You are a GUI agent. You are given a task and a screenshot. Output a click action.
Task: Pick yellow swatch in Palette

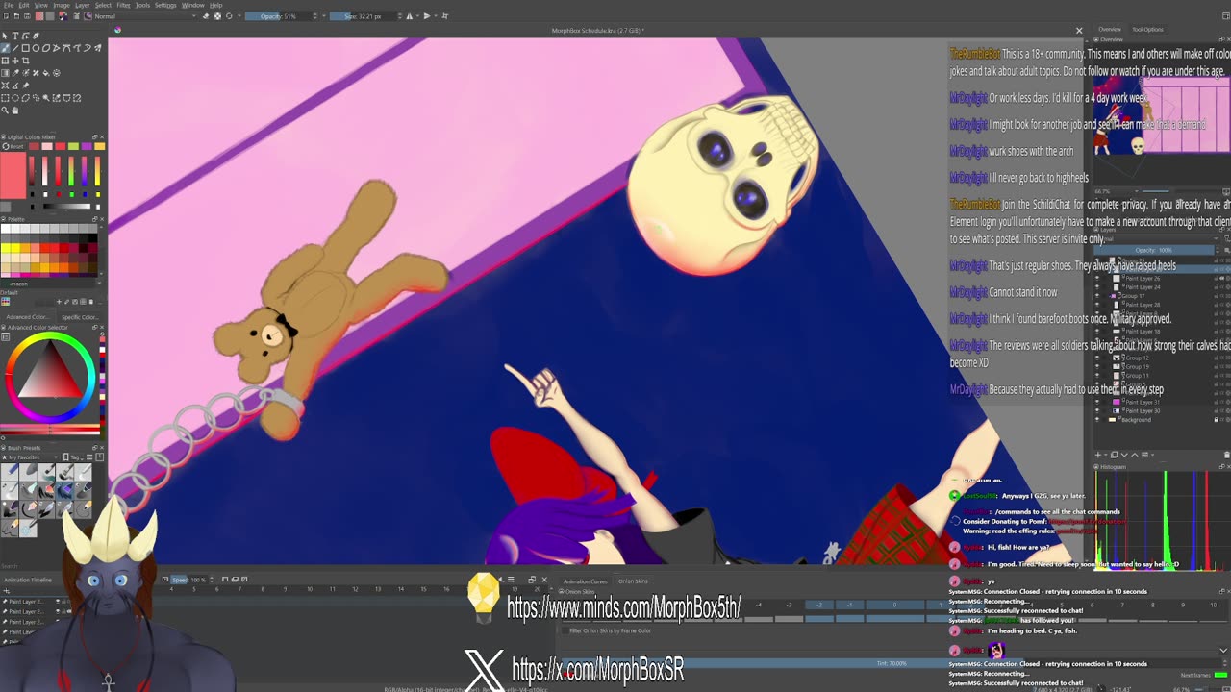(x=6, y=248)
